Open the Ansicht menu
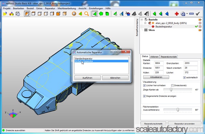 (x=82, y=8)
